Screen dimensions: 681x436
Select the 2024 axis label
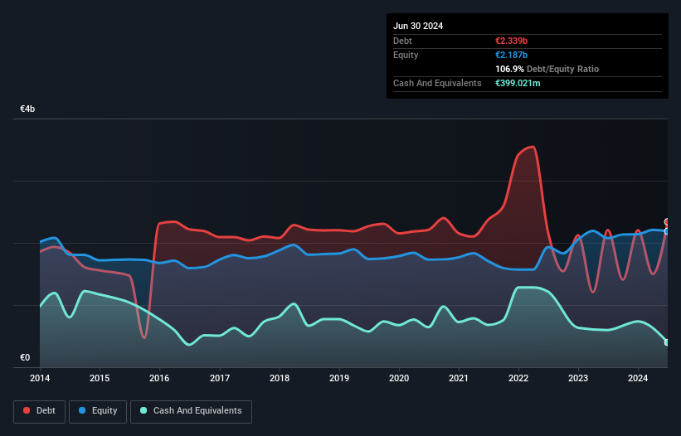click(638, 378)
